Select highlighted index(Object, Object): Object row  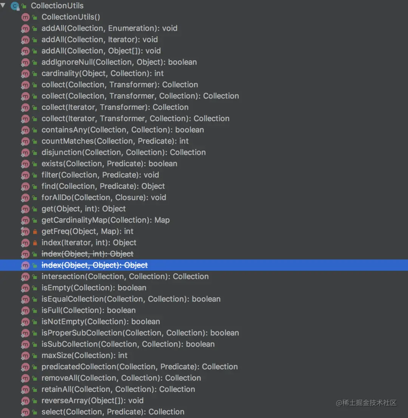[x=204, y=265]
